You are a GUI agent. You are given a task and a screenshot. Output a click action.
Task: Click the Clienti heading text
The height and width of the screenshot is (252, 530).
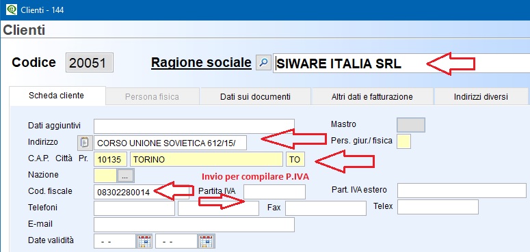(25, 30)
